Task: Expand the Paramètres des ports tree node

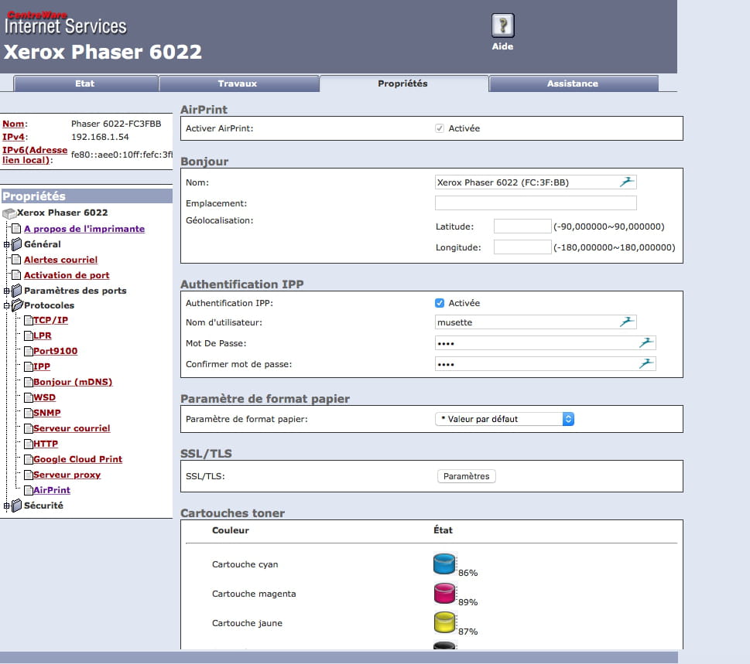Action: point(7,291)
